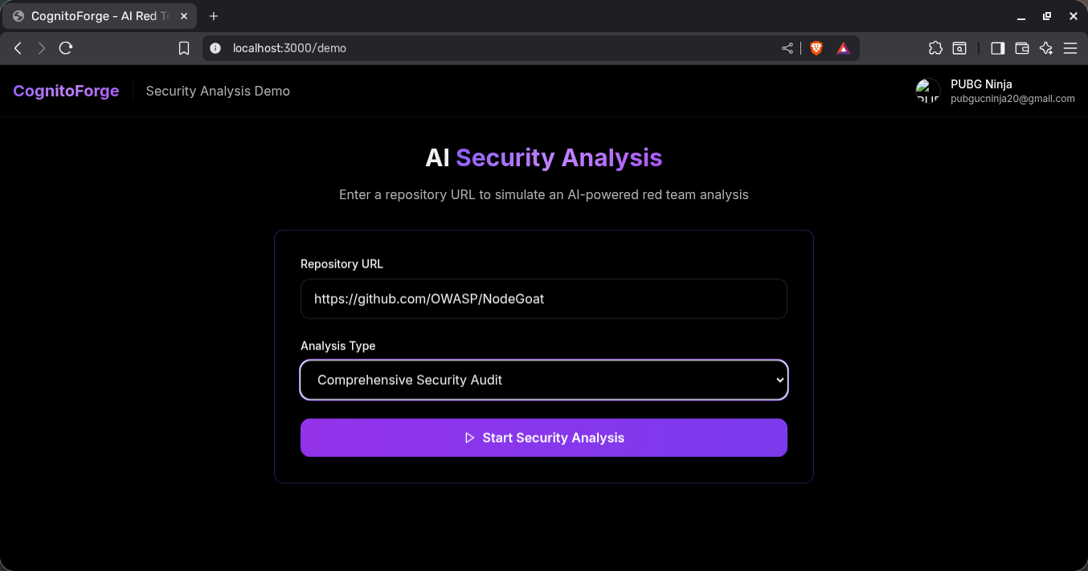Viewport: 1088px width, 571px height.
Task: Click the browser forward arrow
Action: [42, 48]
